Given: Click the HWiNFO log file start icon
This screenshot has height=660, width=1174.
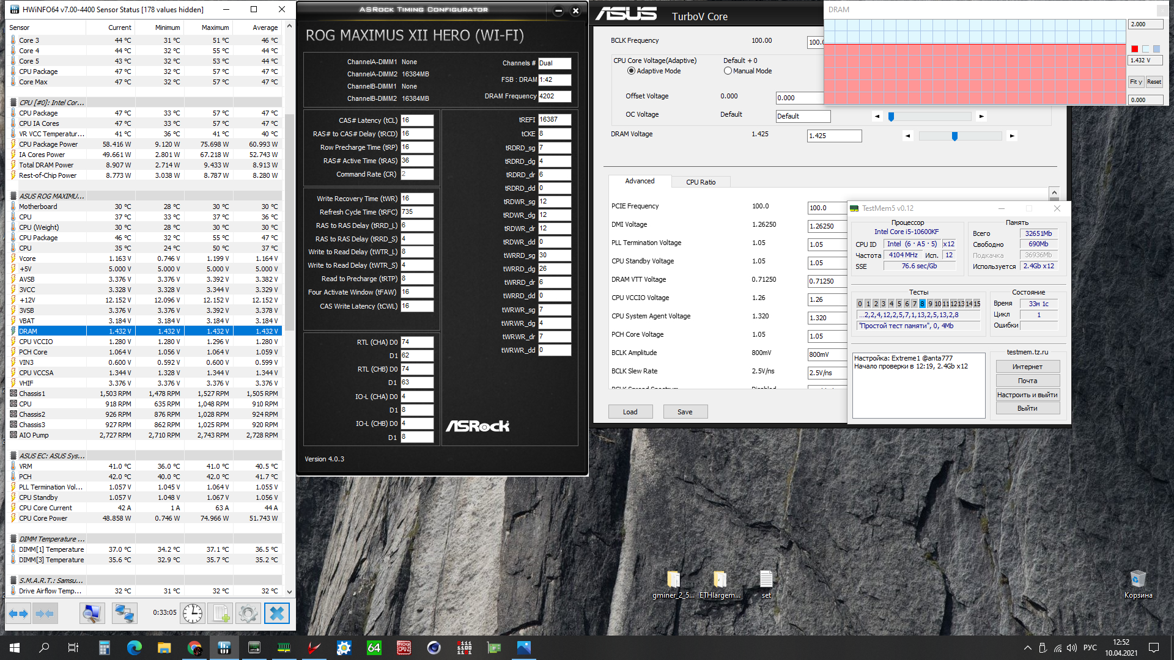Looking at the screenshot, I should 220,613.
